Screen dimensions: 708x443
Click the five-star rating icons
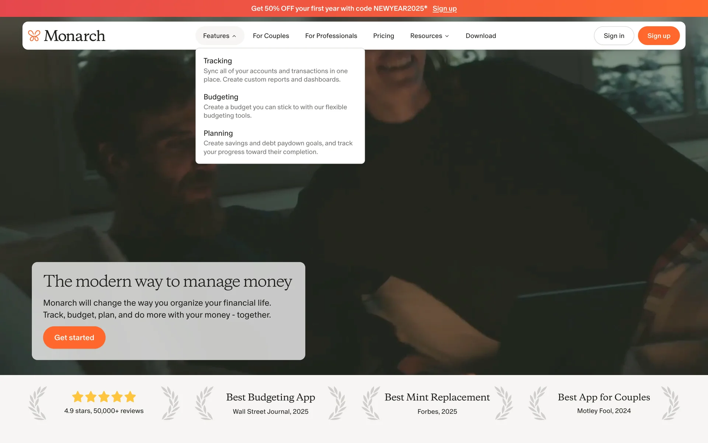(104, 397)
